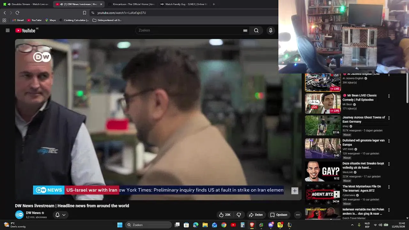
Task: Start voice search with the microphone
Action: pos(271,30)
